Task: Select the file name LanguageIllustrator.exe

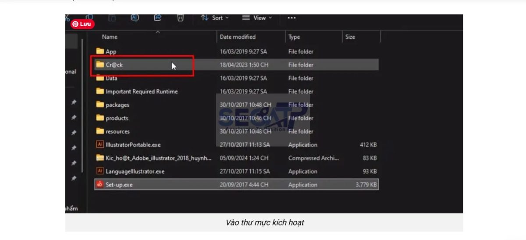Action: tap(135, 172)
